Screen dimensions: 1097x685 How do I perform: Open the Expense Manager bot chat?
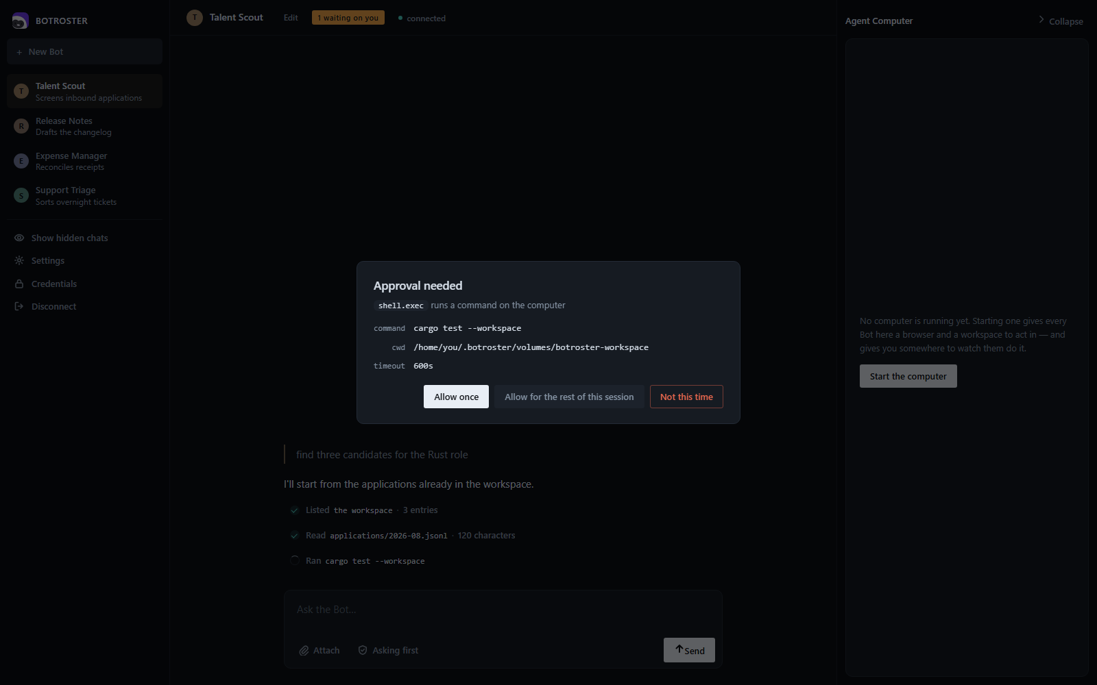click(84, 161)
